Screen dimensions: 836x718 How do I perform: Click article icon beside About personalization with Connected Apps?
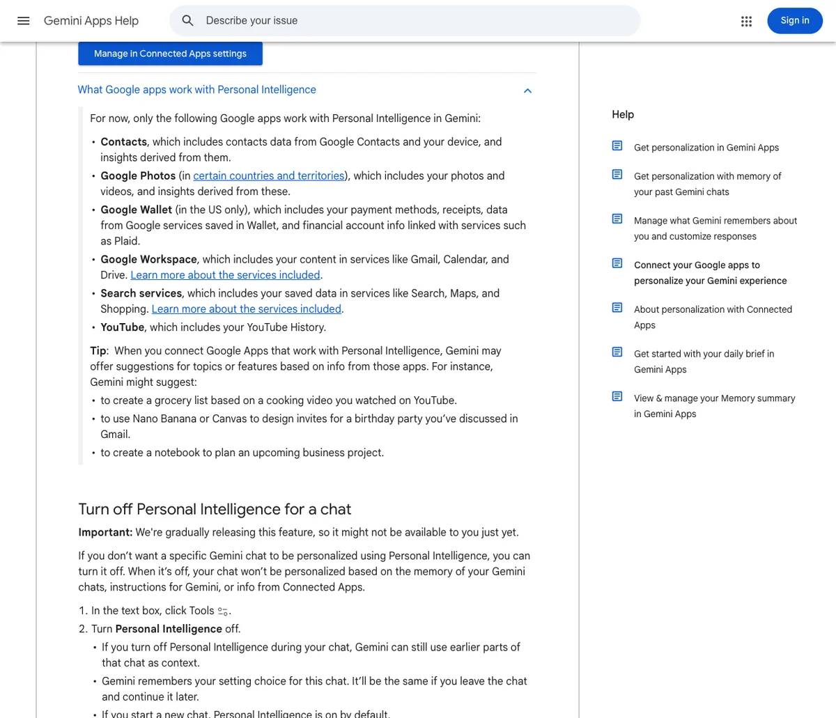pyautogui.click(x=617, y=307)
